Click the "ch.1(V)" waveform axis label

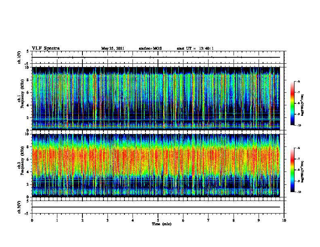19,57
